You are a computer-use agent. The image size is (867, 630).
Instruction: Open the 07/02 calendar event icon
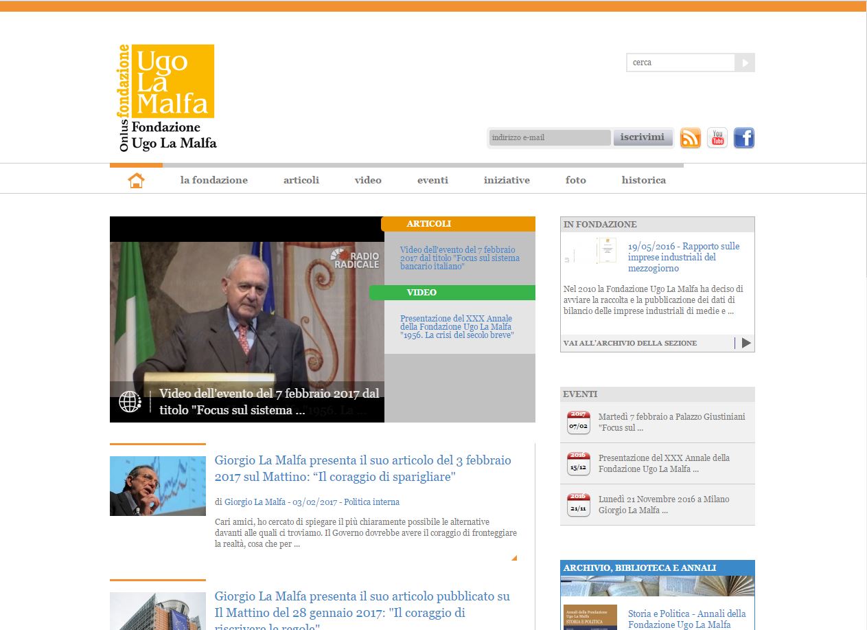click(x=578, y=423)
